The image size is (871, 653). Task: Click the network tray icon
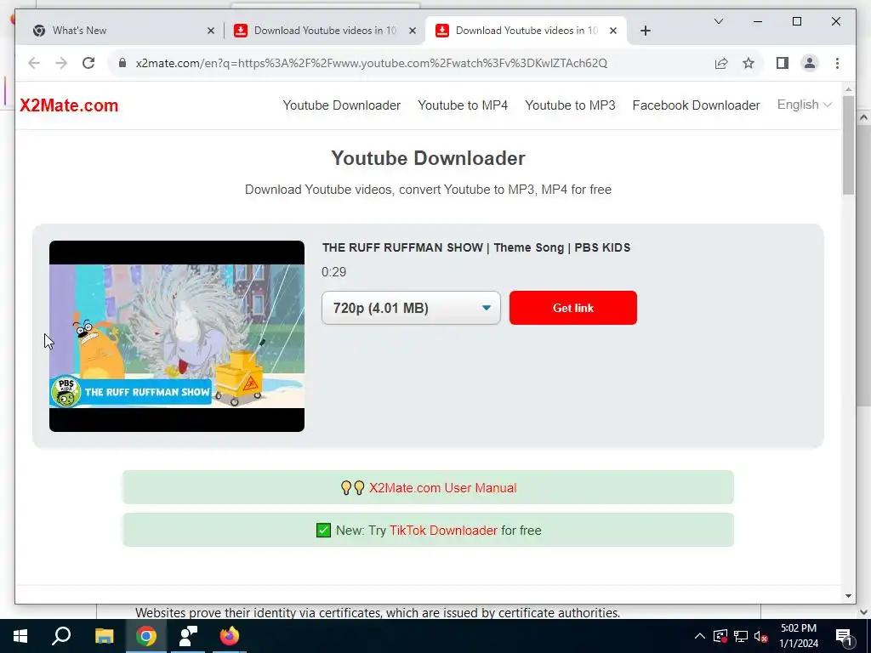(741, 636)
